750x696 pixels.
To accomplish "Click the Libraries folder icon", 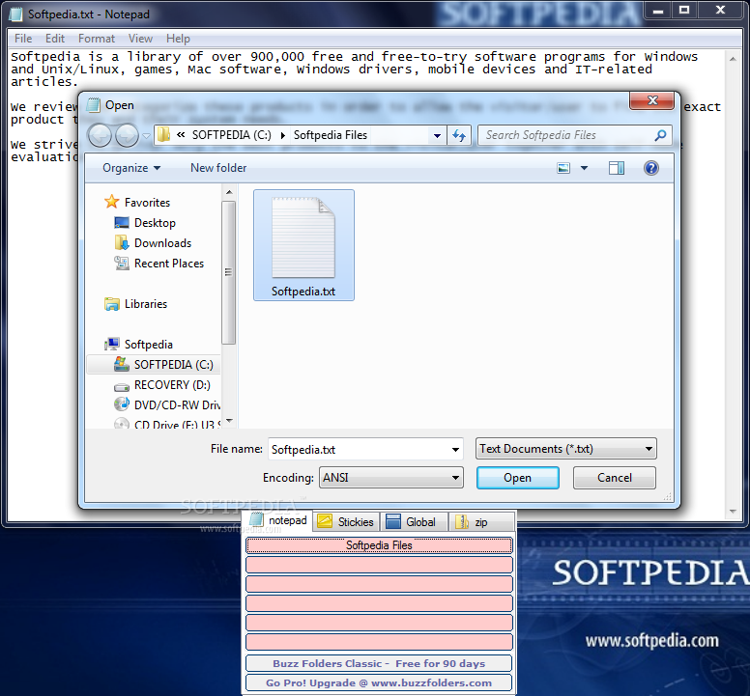I will tap(112, 304).
